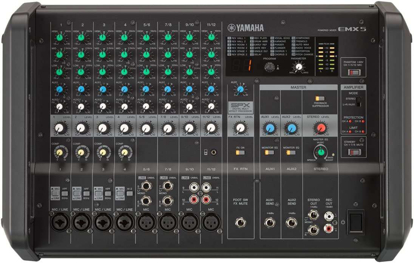Click the PROGRAM selector knob
The width and height of the screenshot is (414, 263).
(x=269, y=67)
